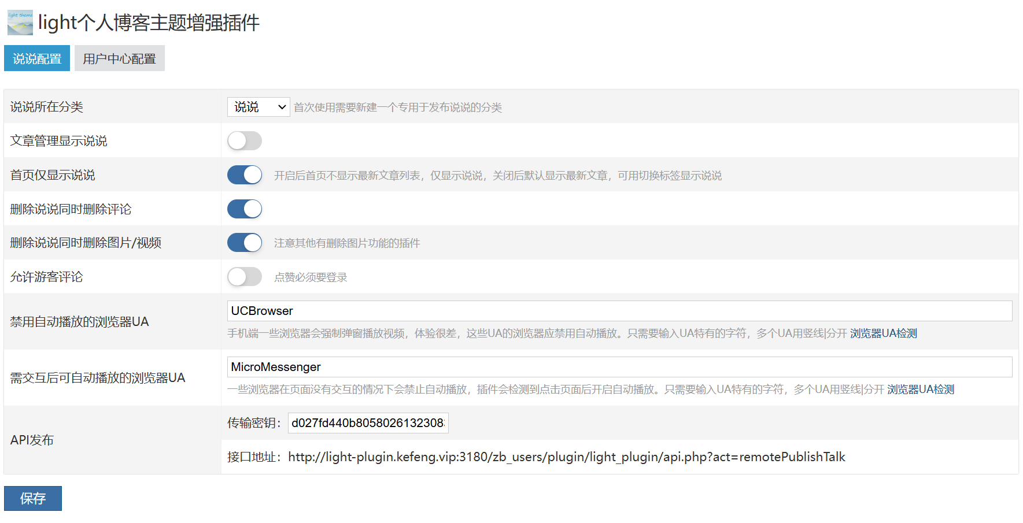This screenshot has width=1023, height=523.
Task: Click the 禁用自动播放的浏览器UA label
Action: pyautogui.click(x=79, y=322)
